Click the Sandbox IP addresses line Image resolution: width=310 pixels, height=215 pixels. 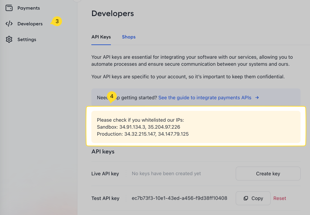[138, 127]
